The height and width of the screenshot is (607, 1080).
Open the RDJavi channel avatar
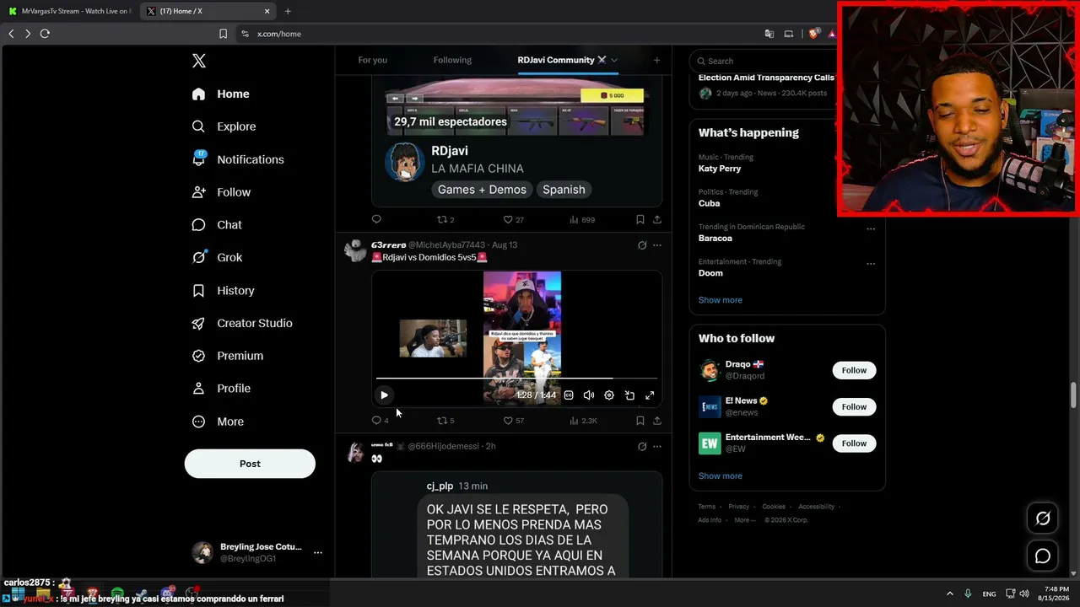(404, 161)
